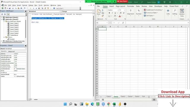
Task: Run Sub with the play icon
Action: pos(31,8)
